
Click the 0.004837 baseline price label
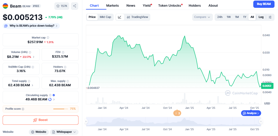(x=93, y=88)
